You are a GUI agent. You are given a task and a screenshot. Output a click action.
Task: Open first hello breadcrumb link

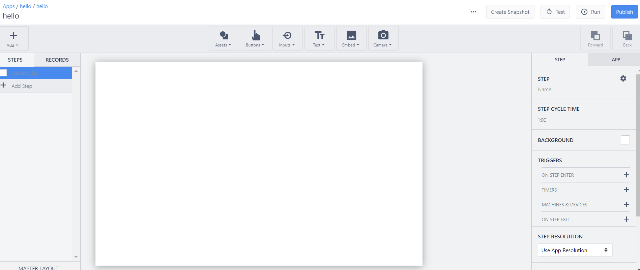click(25, 6)
